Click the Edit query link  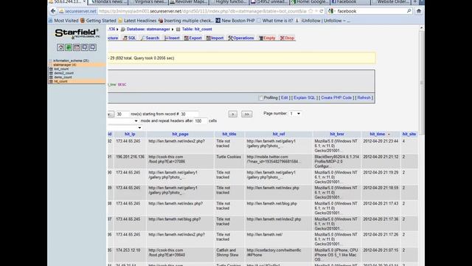pyautogui.click(x=285, y=98)
